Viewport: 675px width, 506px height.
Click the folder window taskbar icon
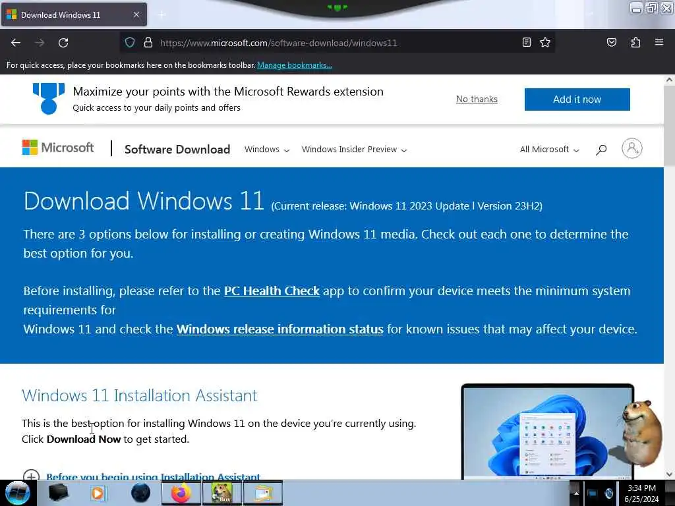pyautogui.click(x=263, y=493)
